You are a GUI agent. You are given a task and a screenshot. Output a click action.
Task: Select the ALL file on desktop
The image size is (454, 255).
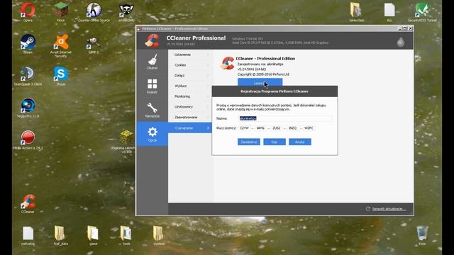pyautogui.click(x=389, y=13)
